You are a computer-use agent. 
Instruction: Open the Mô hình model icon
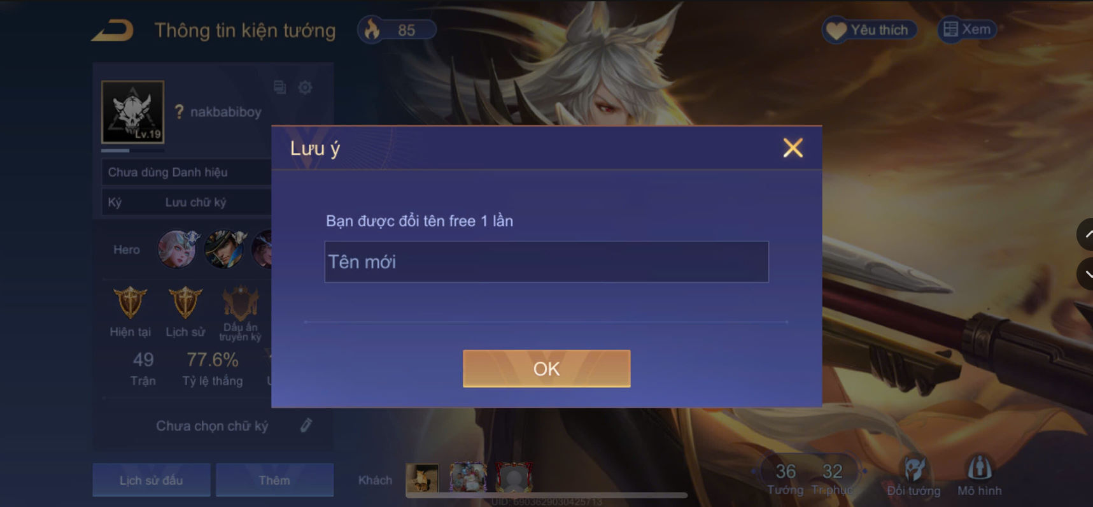pos(979,468)
